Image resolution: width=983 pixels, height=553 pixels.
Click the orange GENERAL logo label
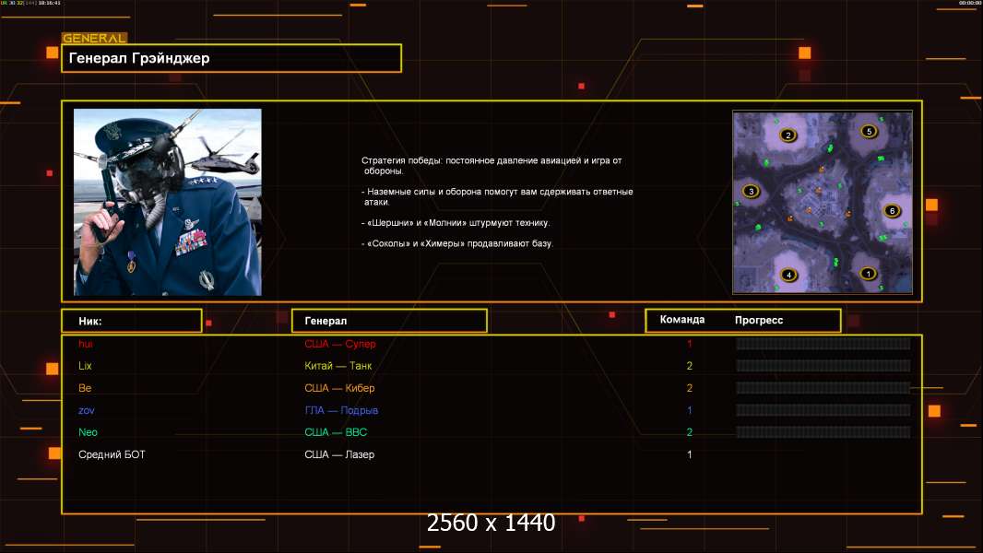point(94,39)
